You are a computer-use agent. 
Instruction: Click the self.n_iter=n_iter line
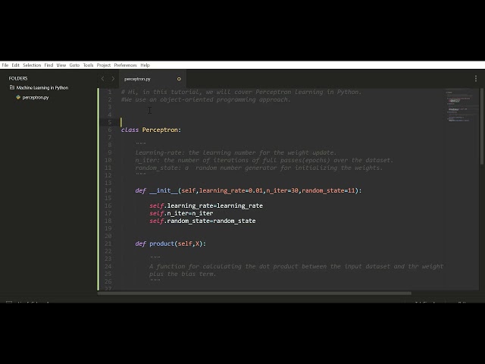tap(181, 213)
